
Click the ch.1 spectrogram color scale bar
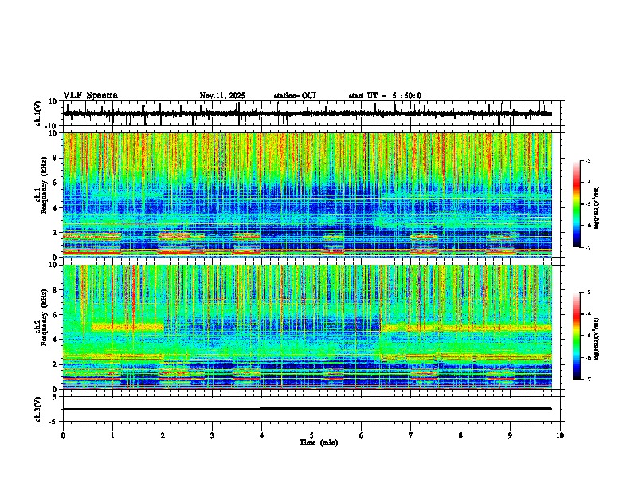click(x=577, y=204)
